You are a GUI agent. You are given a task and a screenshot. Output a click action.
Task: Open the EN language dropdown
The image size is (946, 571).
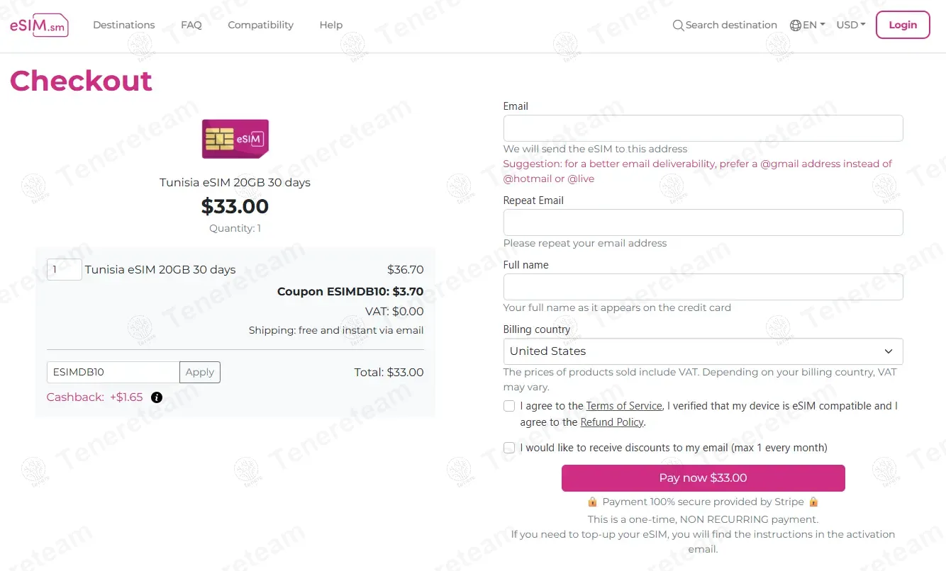coord(813,25)
